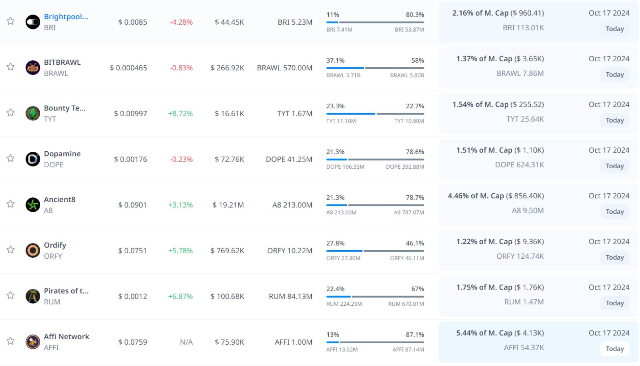Screen dimensions: 640x366
Task: Mark Ordify as favorite with star
Action: click(10, 250)
